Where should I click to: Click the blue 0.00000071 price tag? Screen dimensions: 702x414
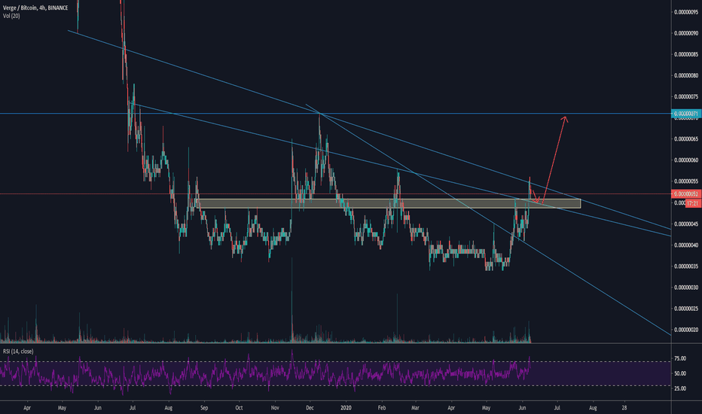point(686,114)
